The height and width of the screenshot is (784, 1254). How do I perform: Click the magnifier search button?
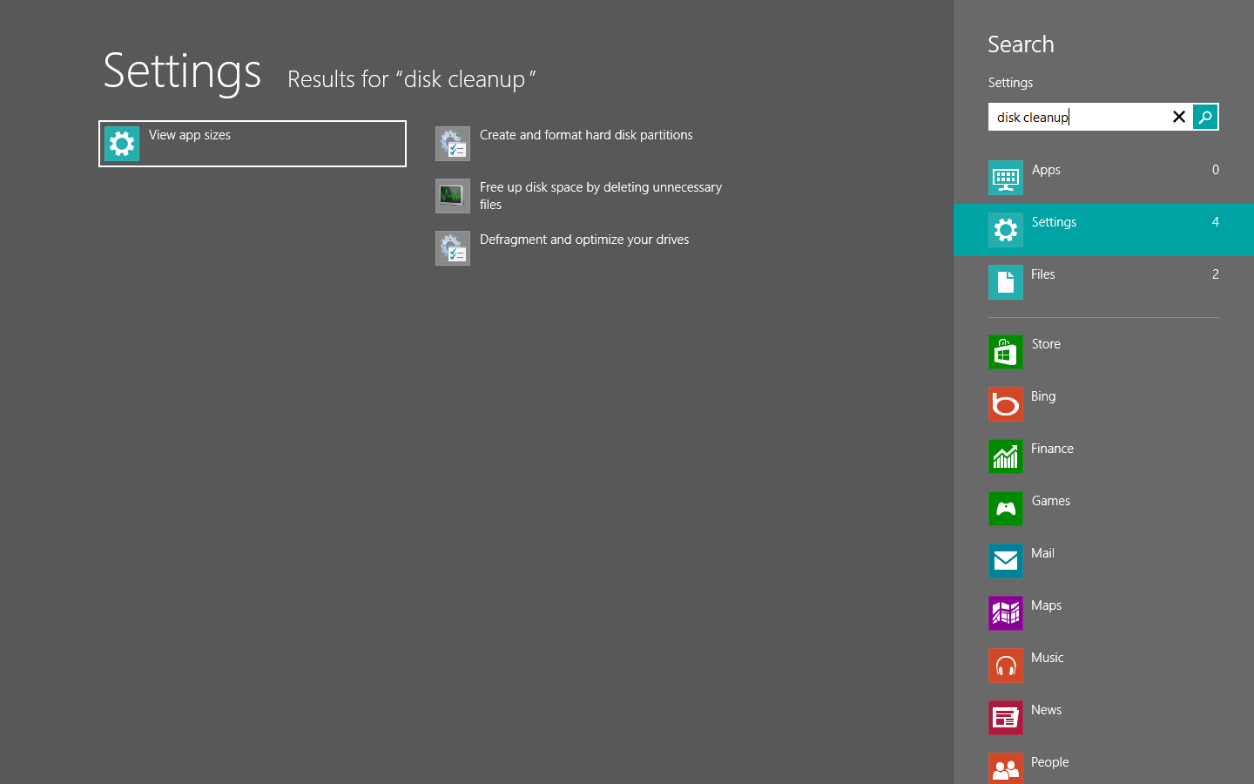(x=1205, y=117)
